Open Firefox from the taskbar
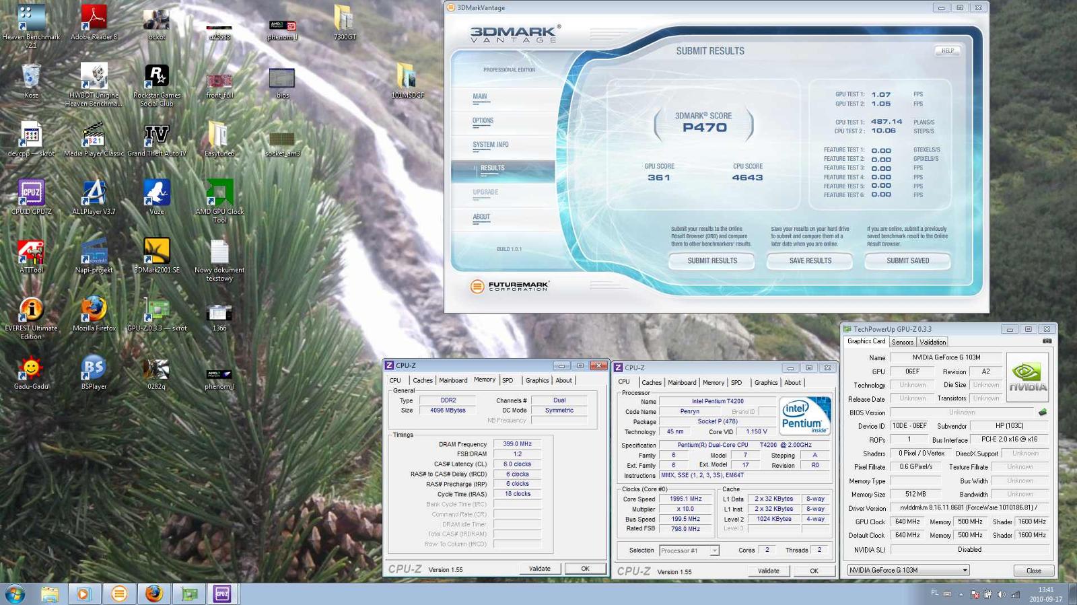Image resolution: width=1077 pixels, height=605 pixels. click(153, 594)
